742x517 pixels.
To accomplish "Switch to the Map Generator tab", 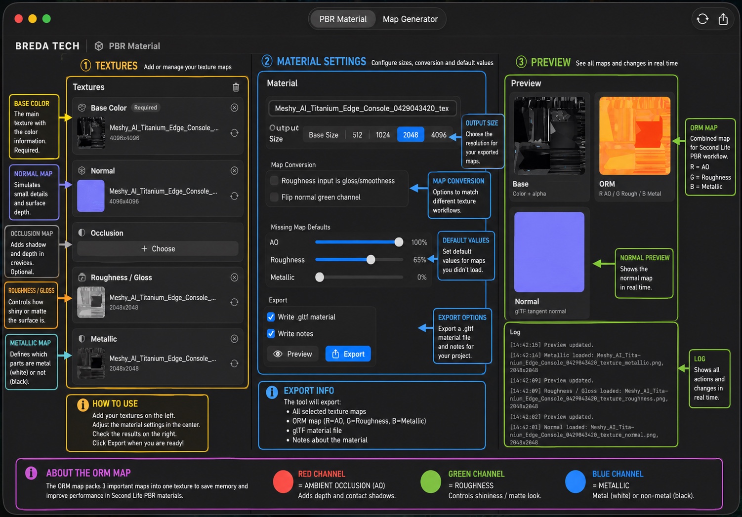I will pyautogui.click(x=410, y=19).
